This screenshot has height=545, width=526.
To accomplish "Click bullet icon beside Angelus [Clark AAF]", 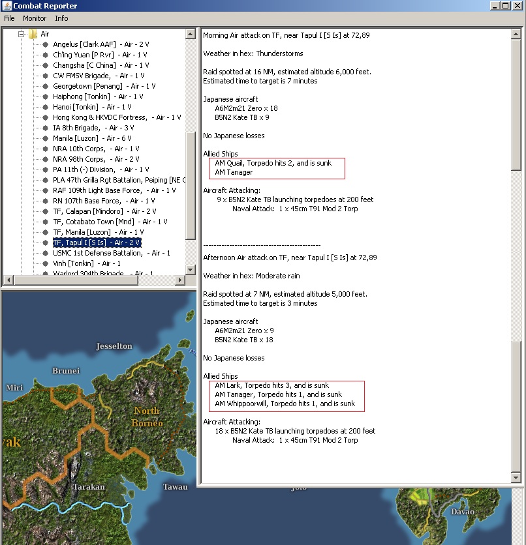I will point(45,44).
